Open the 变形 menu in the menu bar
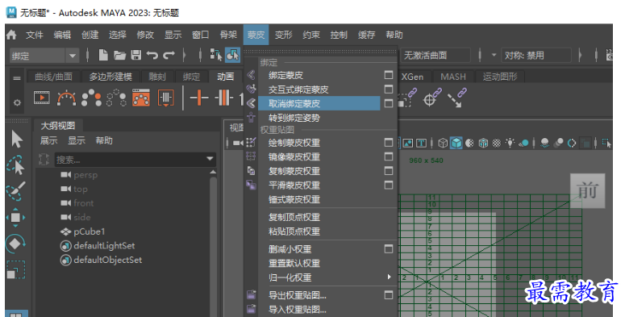This screenshot has height=317, width=625. 283,35
